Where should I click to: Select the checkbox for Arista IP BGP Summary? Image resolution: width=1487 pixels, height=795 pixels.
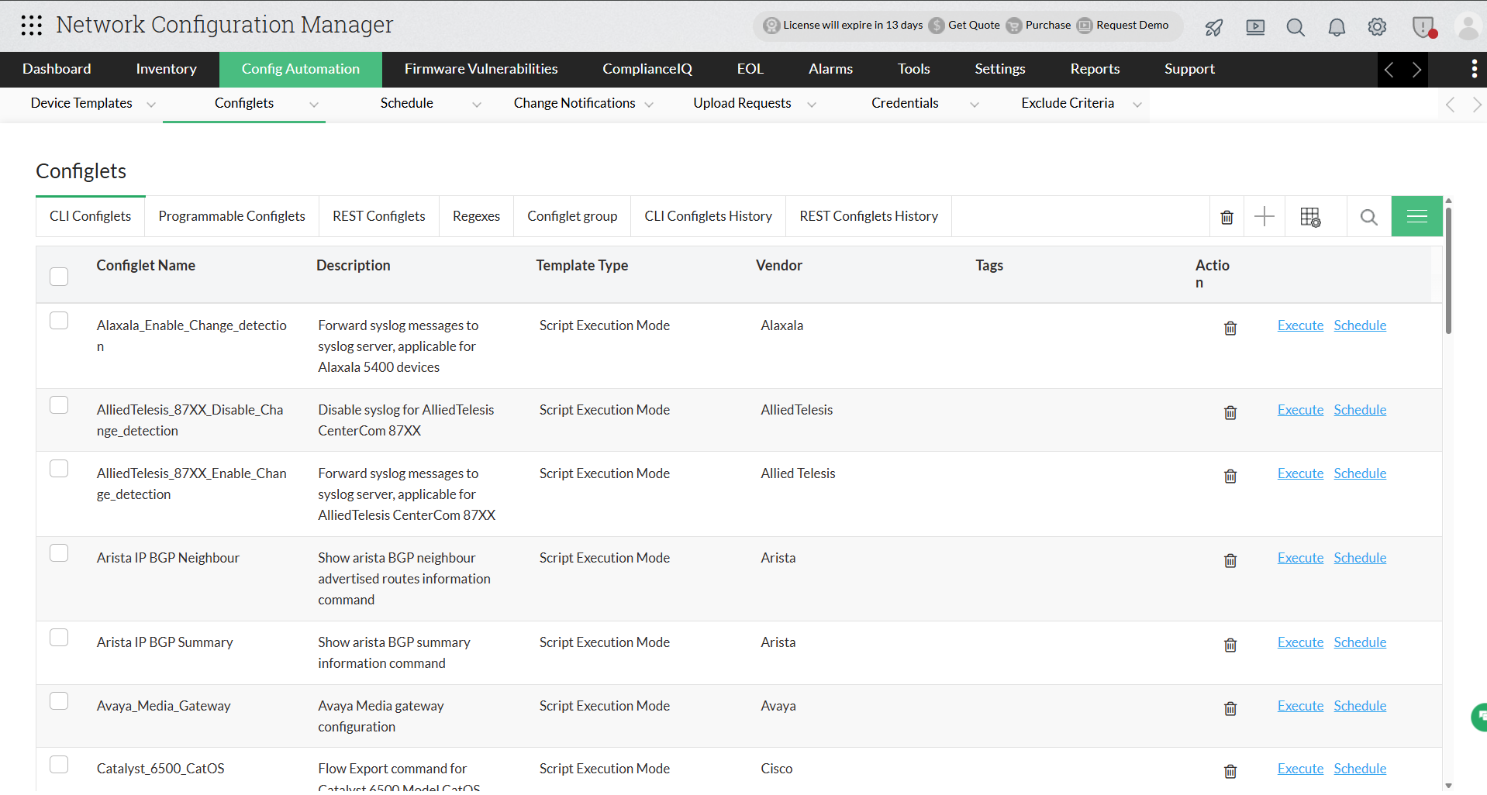(x=59, y=637)
